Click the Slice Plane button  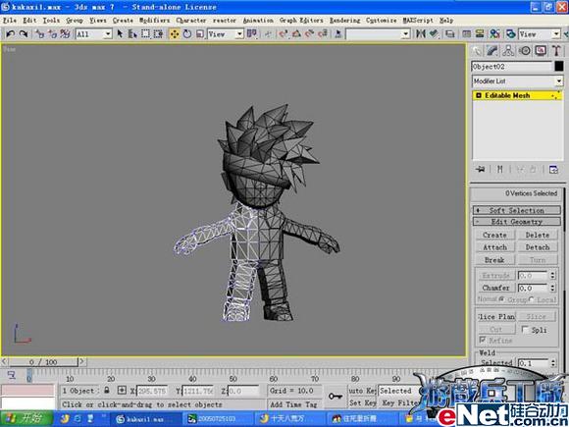tap(496, 317)
